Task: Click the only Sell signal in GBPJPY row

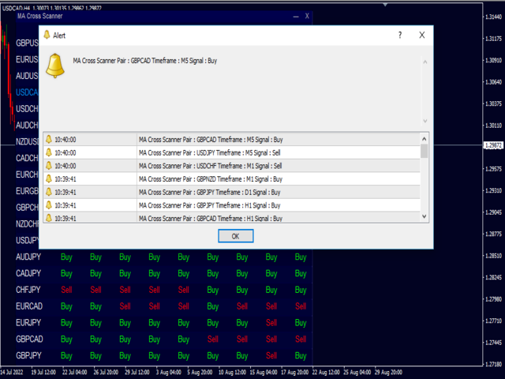Action: point(271,355)
